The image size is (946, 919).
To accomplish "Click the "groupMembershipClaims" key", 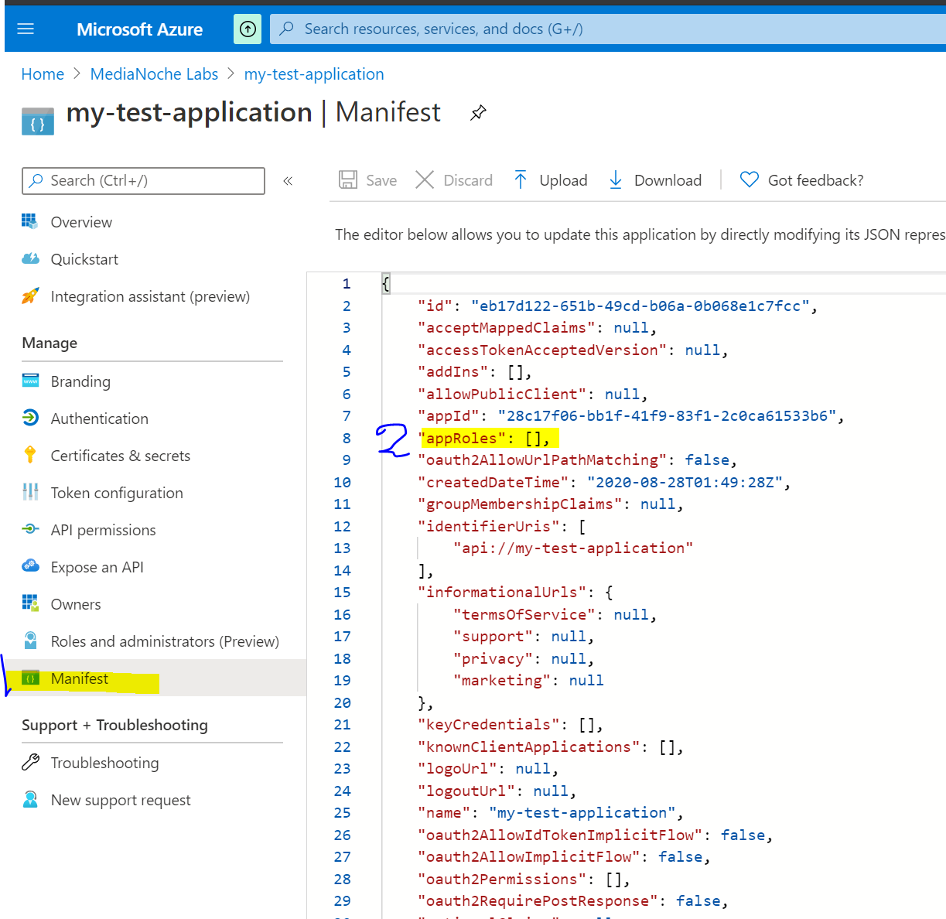I will tap(520, 504).
